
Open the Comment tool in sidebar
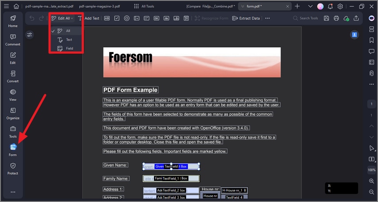(13, 40)
